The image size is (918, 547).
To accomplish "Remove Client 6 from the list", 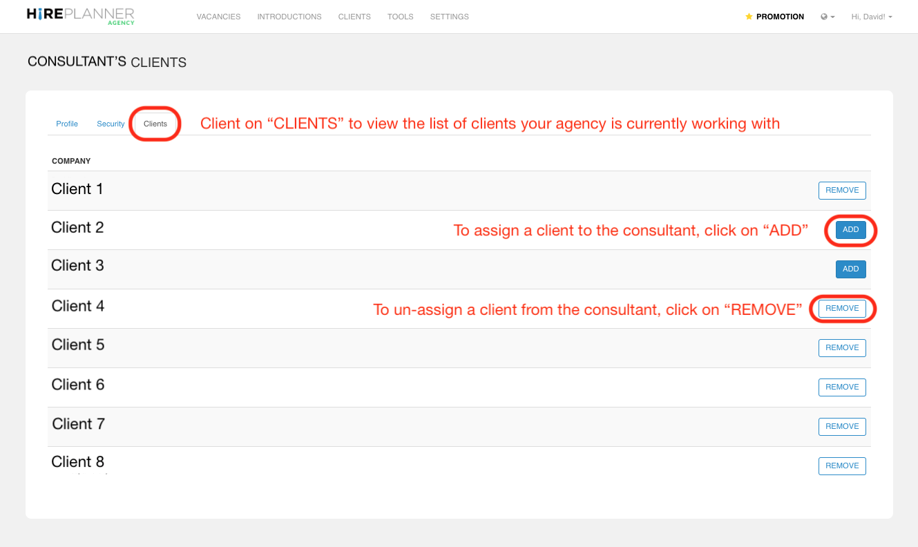I will coord(842,387).
